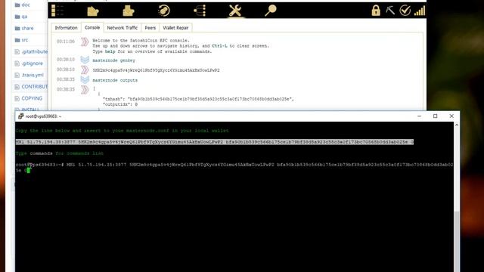Open the qa folder in file list
484x272 pixels.
pyautogui.click(x=24, y=17)
